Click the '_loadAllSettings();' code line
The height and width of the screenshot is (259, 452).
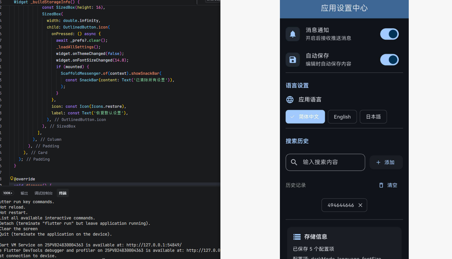tap(78, 47)
